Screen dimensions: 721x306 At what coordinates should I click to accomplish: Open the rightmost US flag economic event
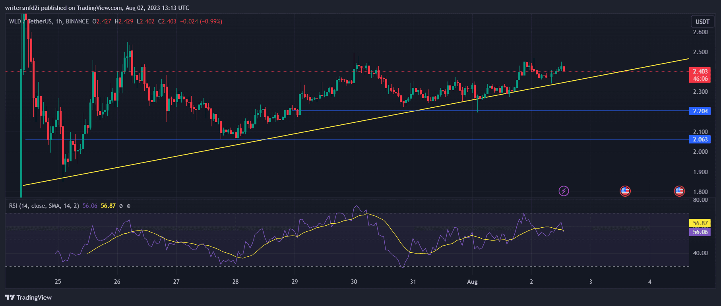(x=679, y=191)
